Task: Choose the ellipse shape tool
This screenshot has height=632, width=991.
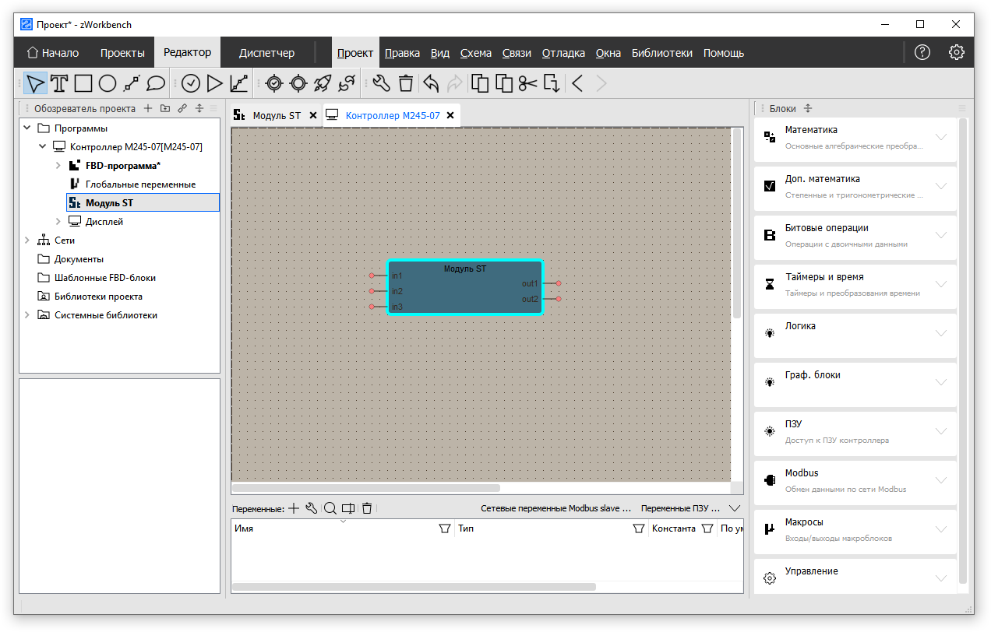Action: click(x=108, y=83)
